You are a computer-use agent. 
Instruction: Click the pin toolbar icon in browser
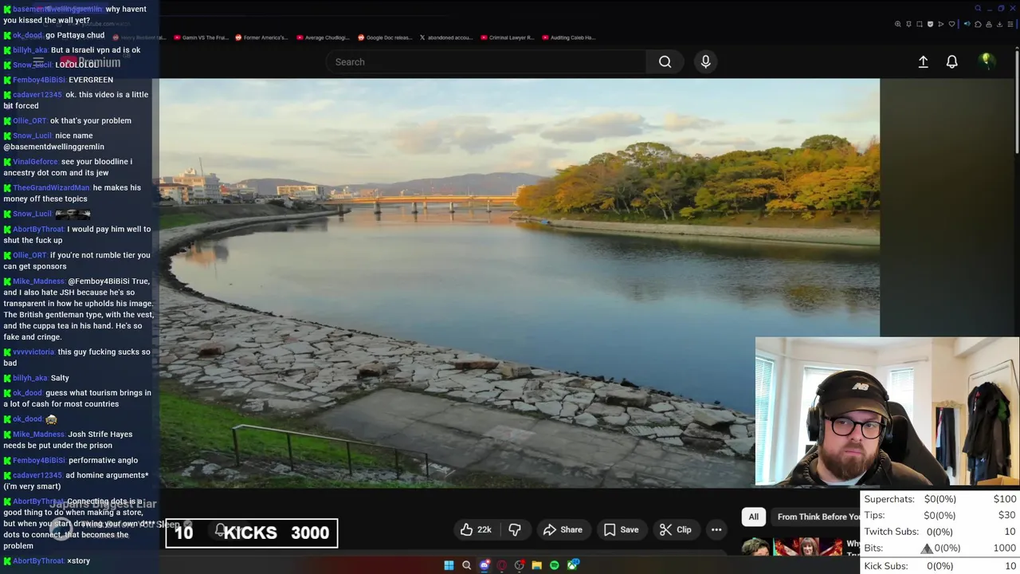(908, 24)
